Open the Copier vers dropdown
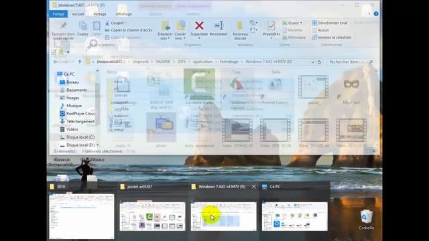The image size is (429, 241). (180, 36)
